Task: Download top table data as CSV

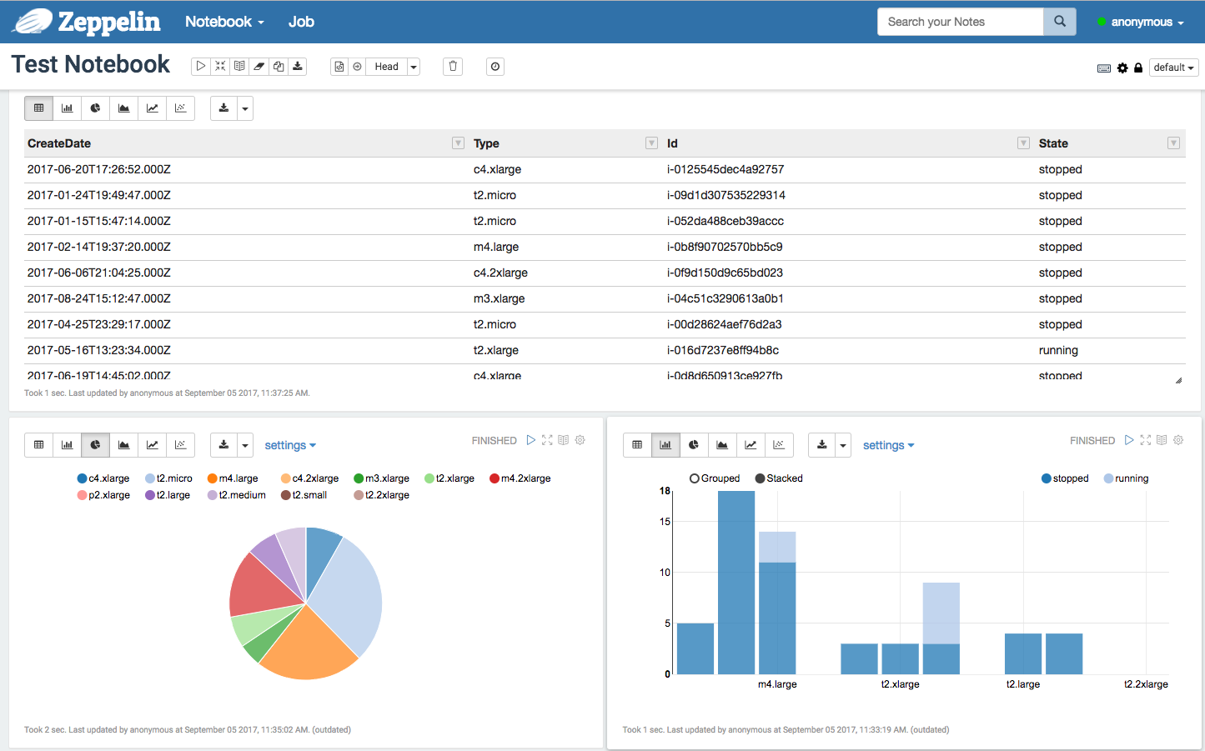Action: click(x=223, y=108)
